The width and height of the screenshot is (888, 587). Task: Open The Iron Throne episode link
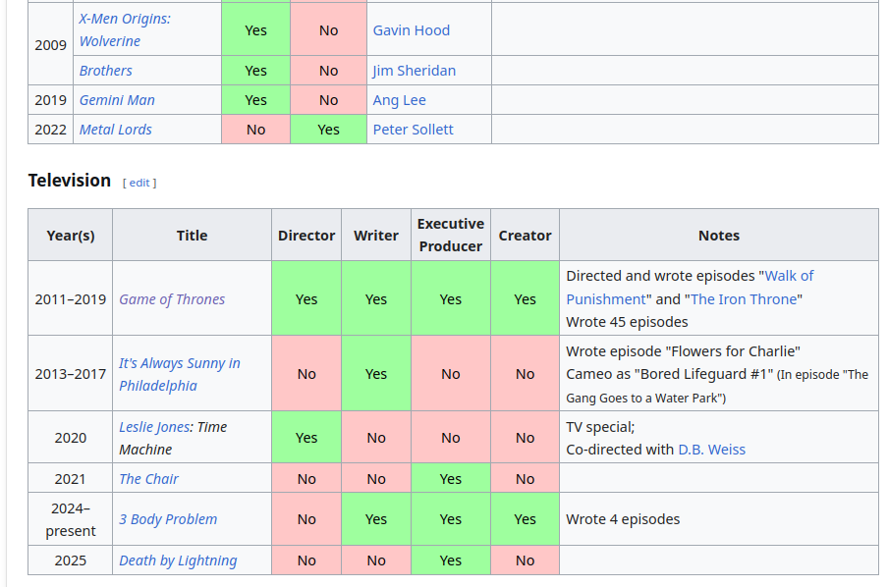[744, 299]
